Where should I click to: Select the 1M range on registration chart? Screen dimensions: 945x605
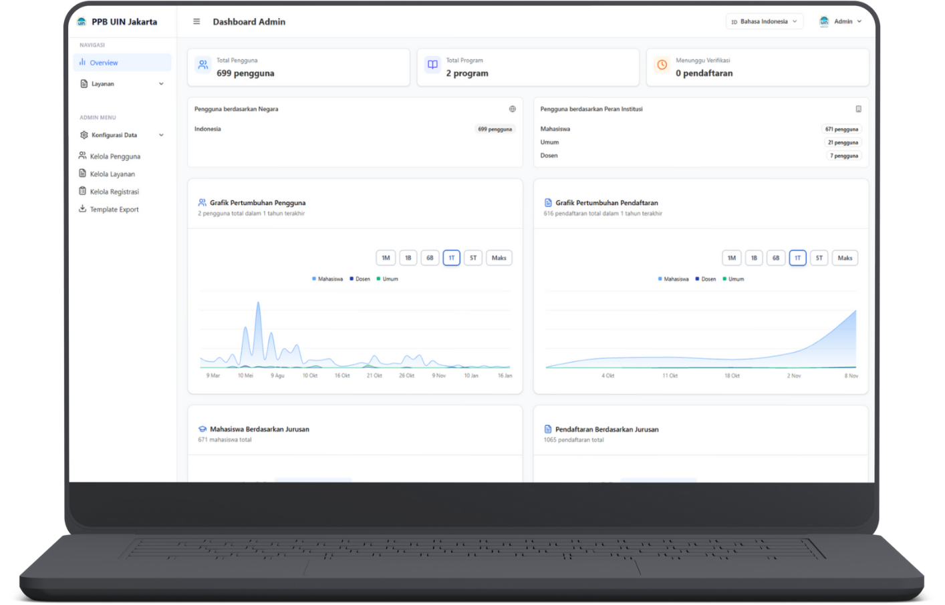731,258
